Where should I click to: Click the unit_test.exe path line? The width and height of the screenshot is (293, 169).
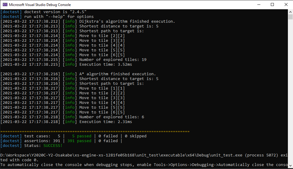(x=144, y=155)
